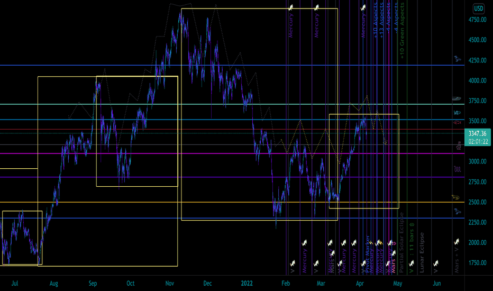Select the blue animal icon above the 3500.00 level
Screen dimensions: 493x291
457,112
